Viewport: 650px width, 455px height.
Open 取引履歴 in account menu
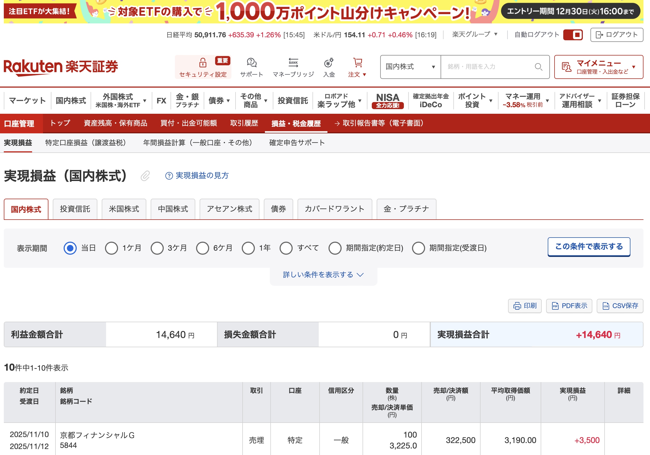[x=244, y=123]
